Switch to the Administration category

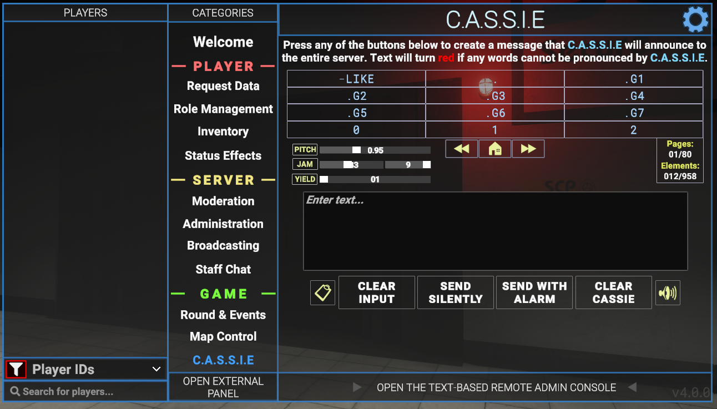click(223, 224)
